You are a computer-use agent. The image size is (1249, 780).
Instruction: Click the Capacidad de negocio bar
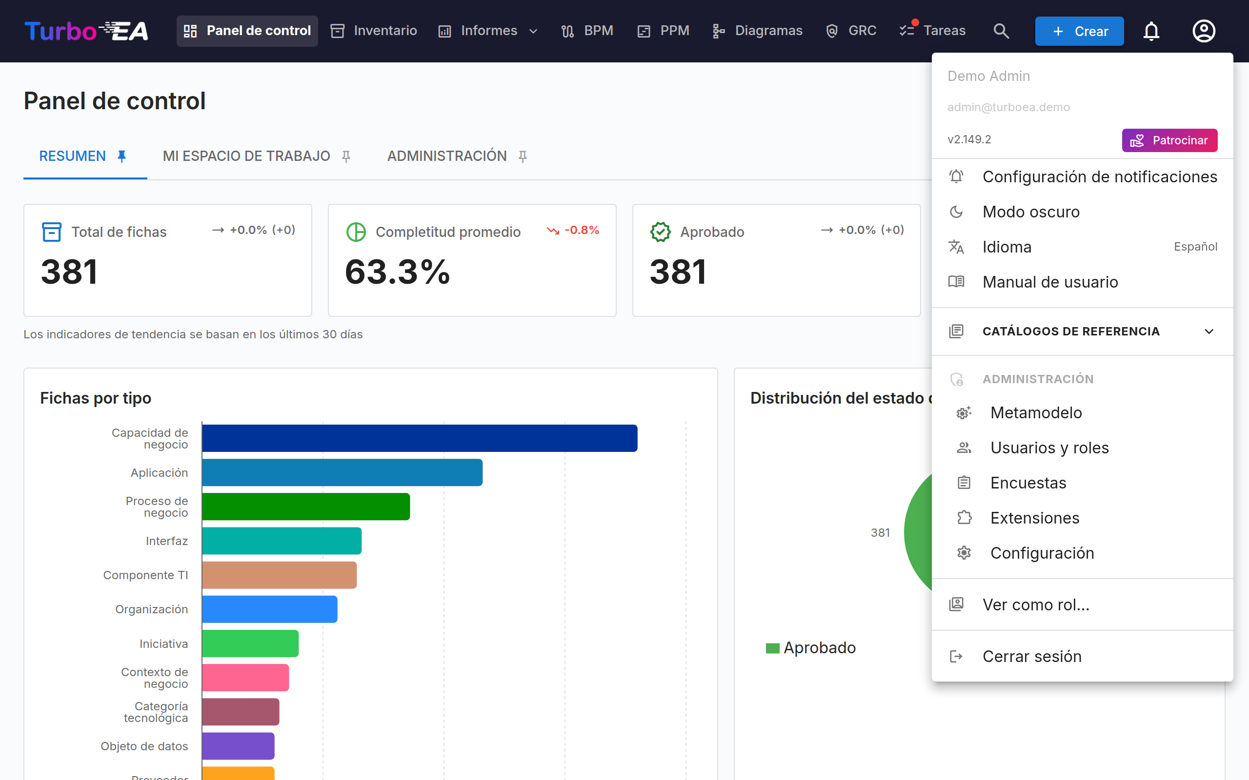pyautogui.click(x=420, y=438)
